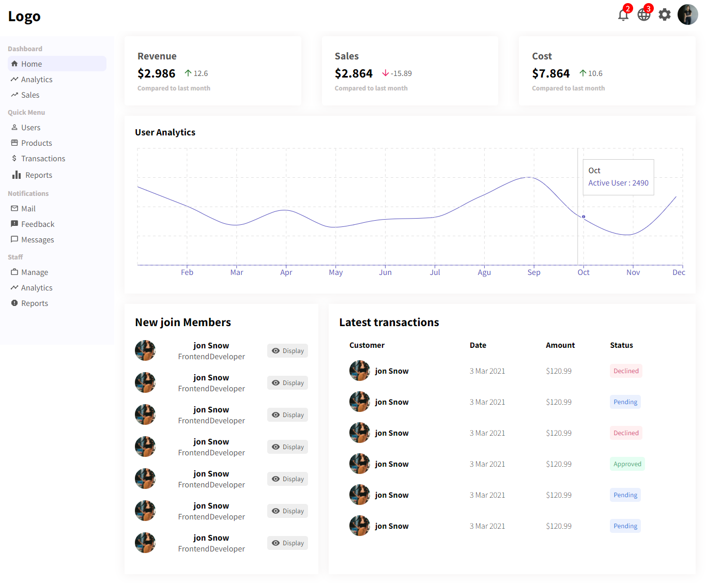Toggle Display visibility for the first jon Snow member
The width and height of the screenshot is (706, 583).
coord(287,350)
